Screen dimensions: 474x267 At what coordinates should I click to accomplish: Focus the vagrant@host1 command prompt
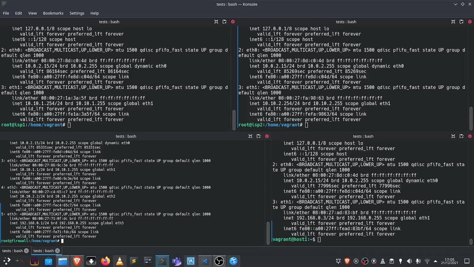297,240
